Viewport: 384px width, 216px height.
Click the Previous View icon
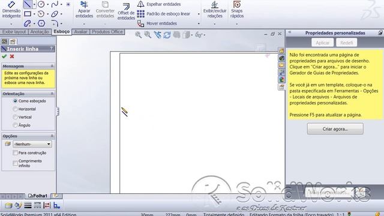tap(157, 35)
